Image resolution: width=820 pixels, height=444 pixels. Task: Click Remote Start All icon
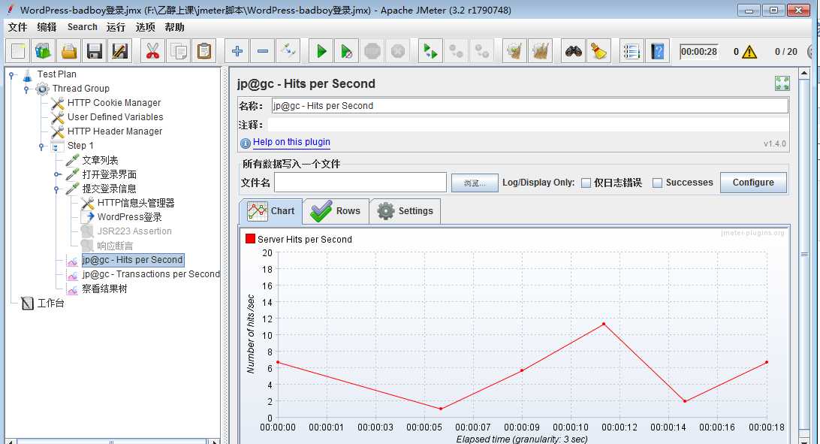click(430, 51)
